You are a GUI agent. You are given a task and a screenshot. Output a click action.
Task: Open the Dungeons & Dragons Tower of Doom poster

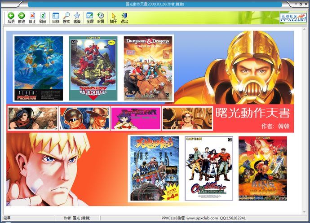[148, 68]
